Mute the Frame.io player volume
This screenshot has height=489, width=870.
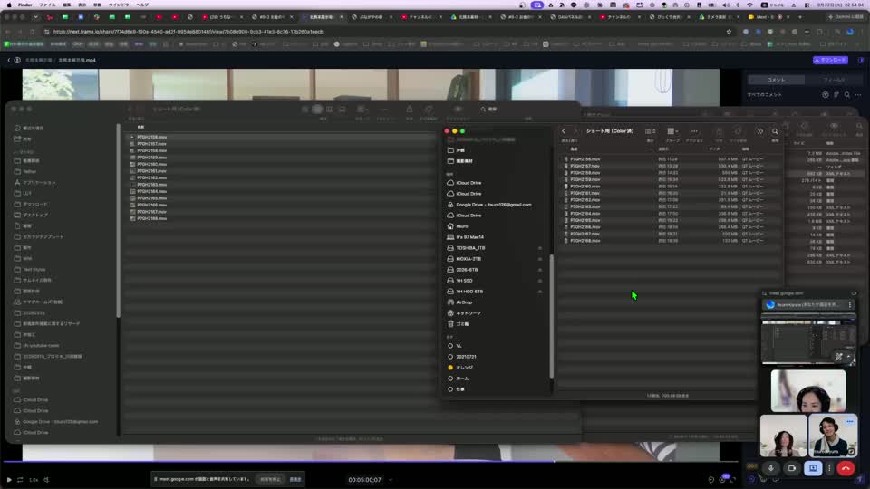coord(46,480)
